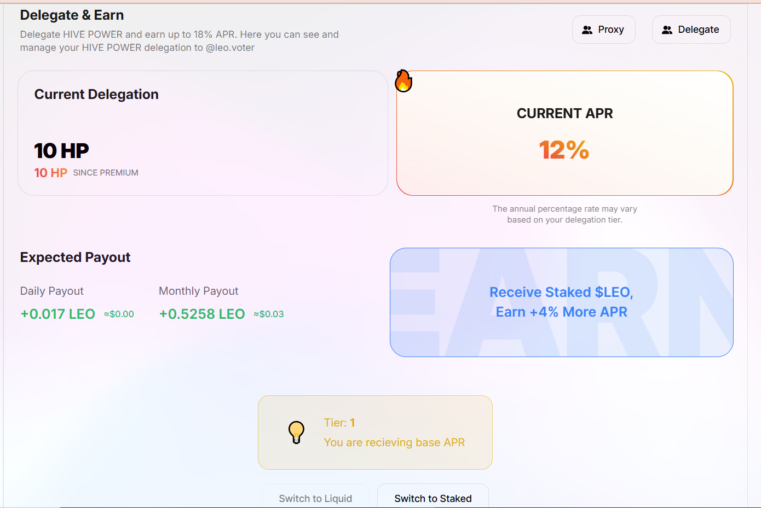761x508 pixels.
Task: Click the people icon in Proxy button
Action: point(587,30)
